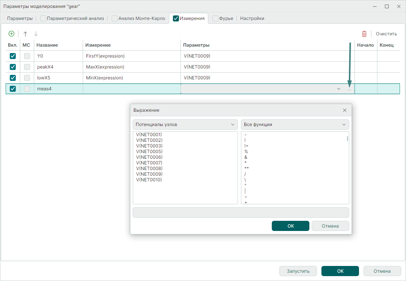Close the Выражение dialog with the X
This screenshot has height=281, width=406.
(x=344, y=110)
